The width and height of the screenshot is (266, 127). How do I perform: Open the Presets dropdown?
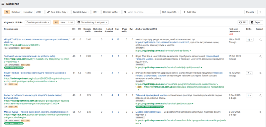point(251,12)
